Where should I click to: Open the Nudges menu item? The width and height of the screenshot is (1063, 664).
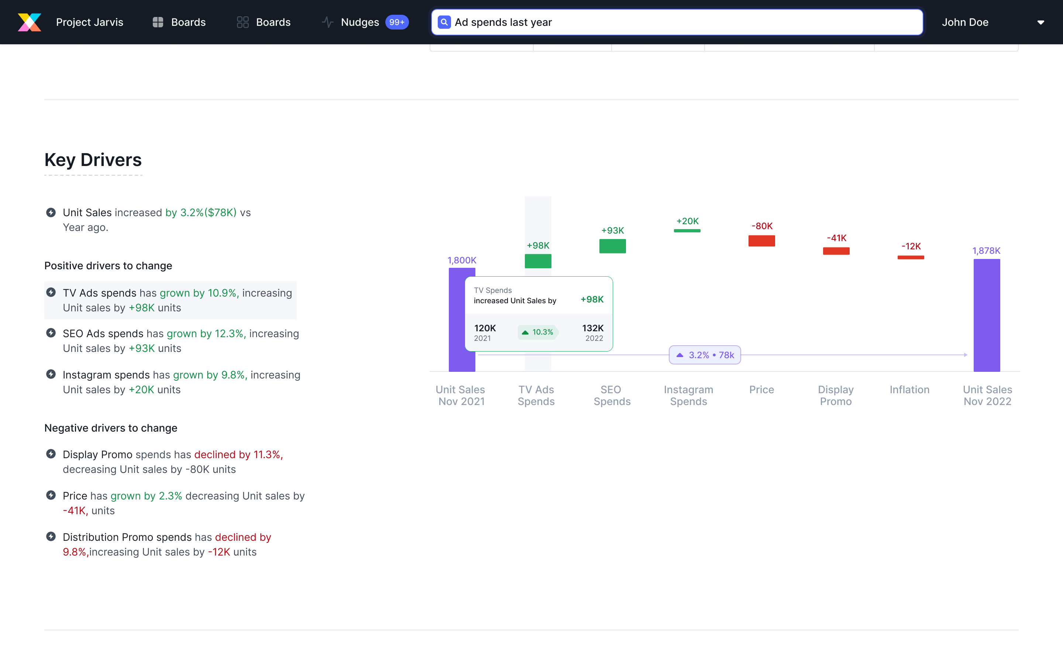tap(359, 23)
